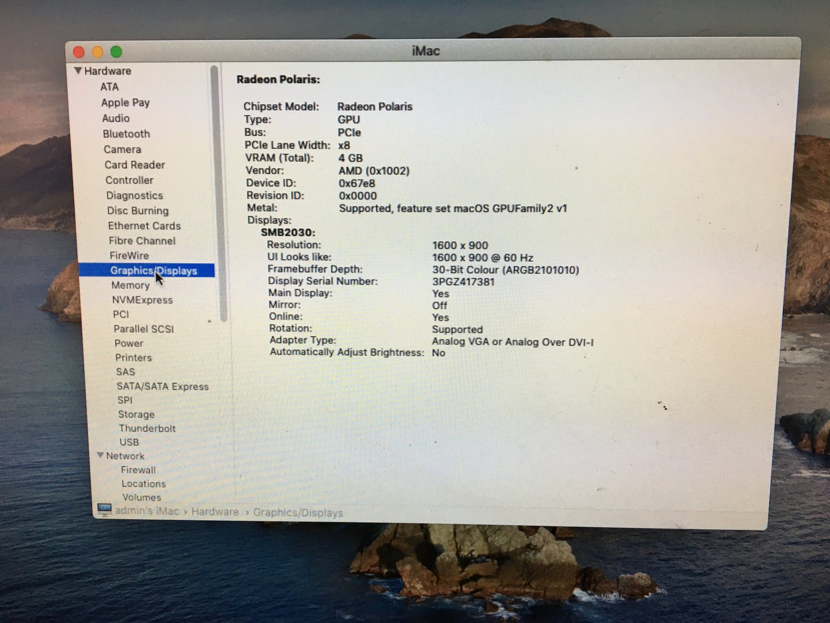Select Ethernet Cards entry
This screenshot has height=623, width=830.
click(144, 226)
